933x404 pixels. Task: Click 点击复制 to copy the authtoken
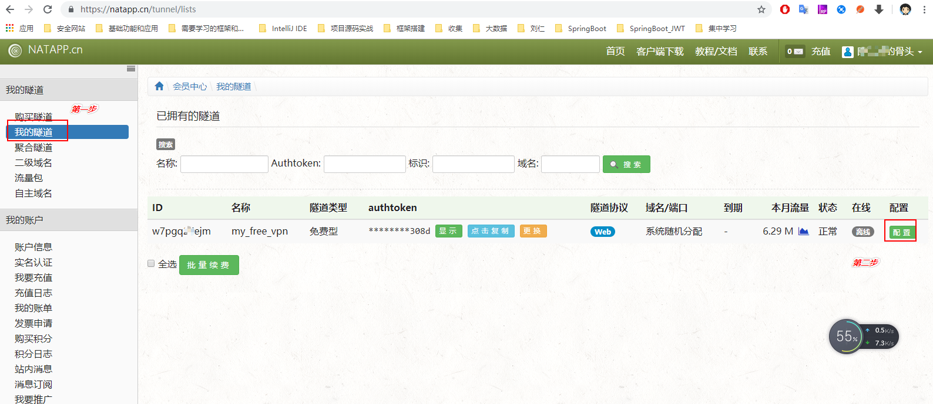(491, 231)
